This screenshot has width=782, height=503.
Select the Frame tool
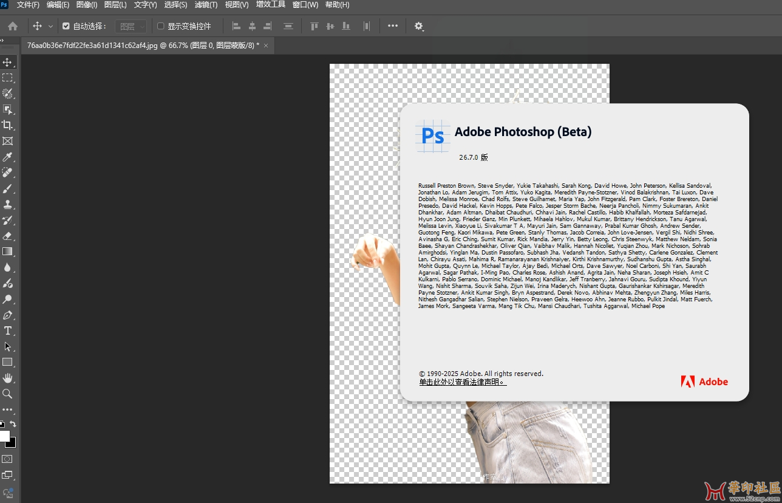[x=7, y=141]
